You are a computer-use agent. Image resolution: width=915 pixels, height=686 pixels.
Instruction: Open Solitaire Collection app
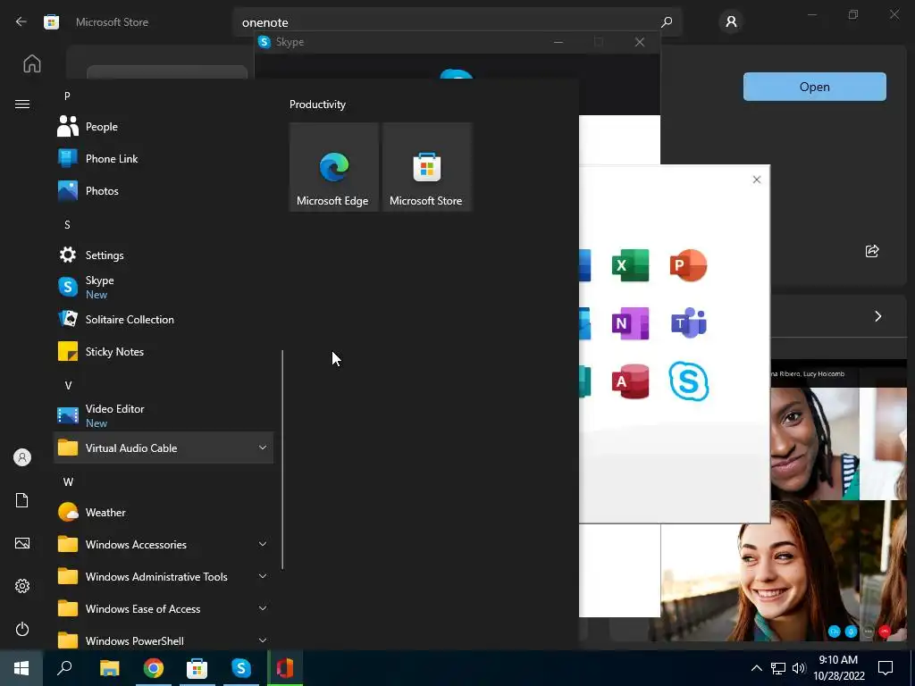pos(164,319)
